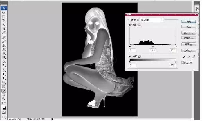Click the zoom percentage 90.48% field
202x121 pixels.
pos(12,119)
